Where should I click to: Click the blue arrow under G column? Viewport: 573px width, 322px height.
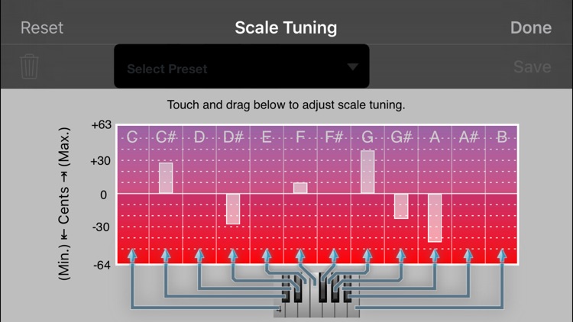(367, 255)
